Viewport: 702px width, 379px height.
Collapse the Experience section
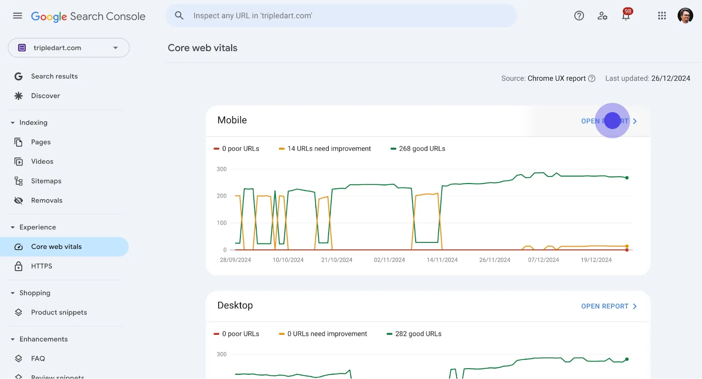pyautogui.click(x=13, y=227)
